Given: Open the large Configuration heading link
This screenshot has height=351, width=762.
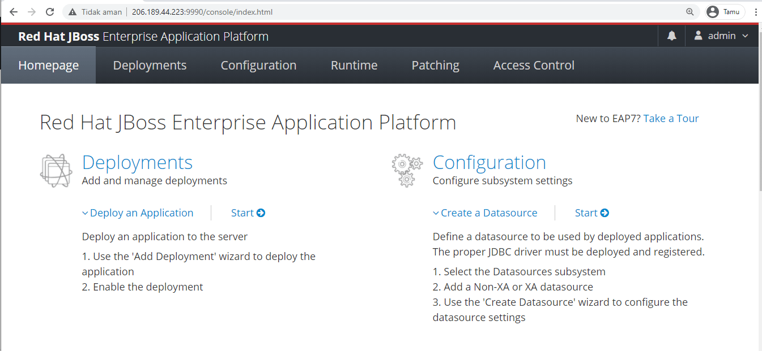Looking at the screenshot, I should coord(489,163).
